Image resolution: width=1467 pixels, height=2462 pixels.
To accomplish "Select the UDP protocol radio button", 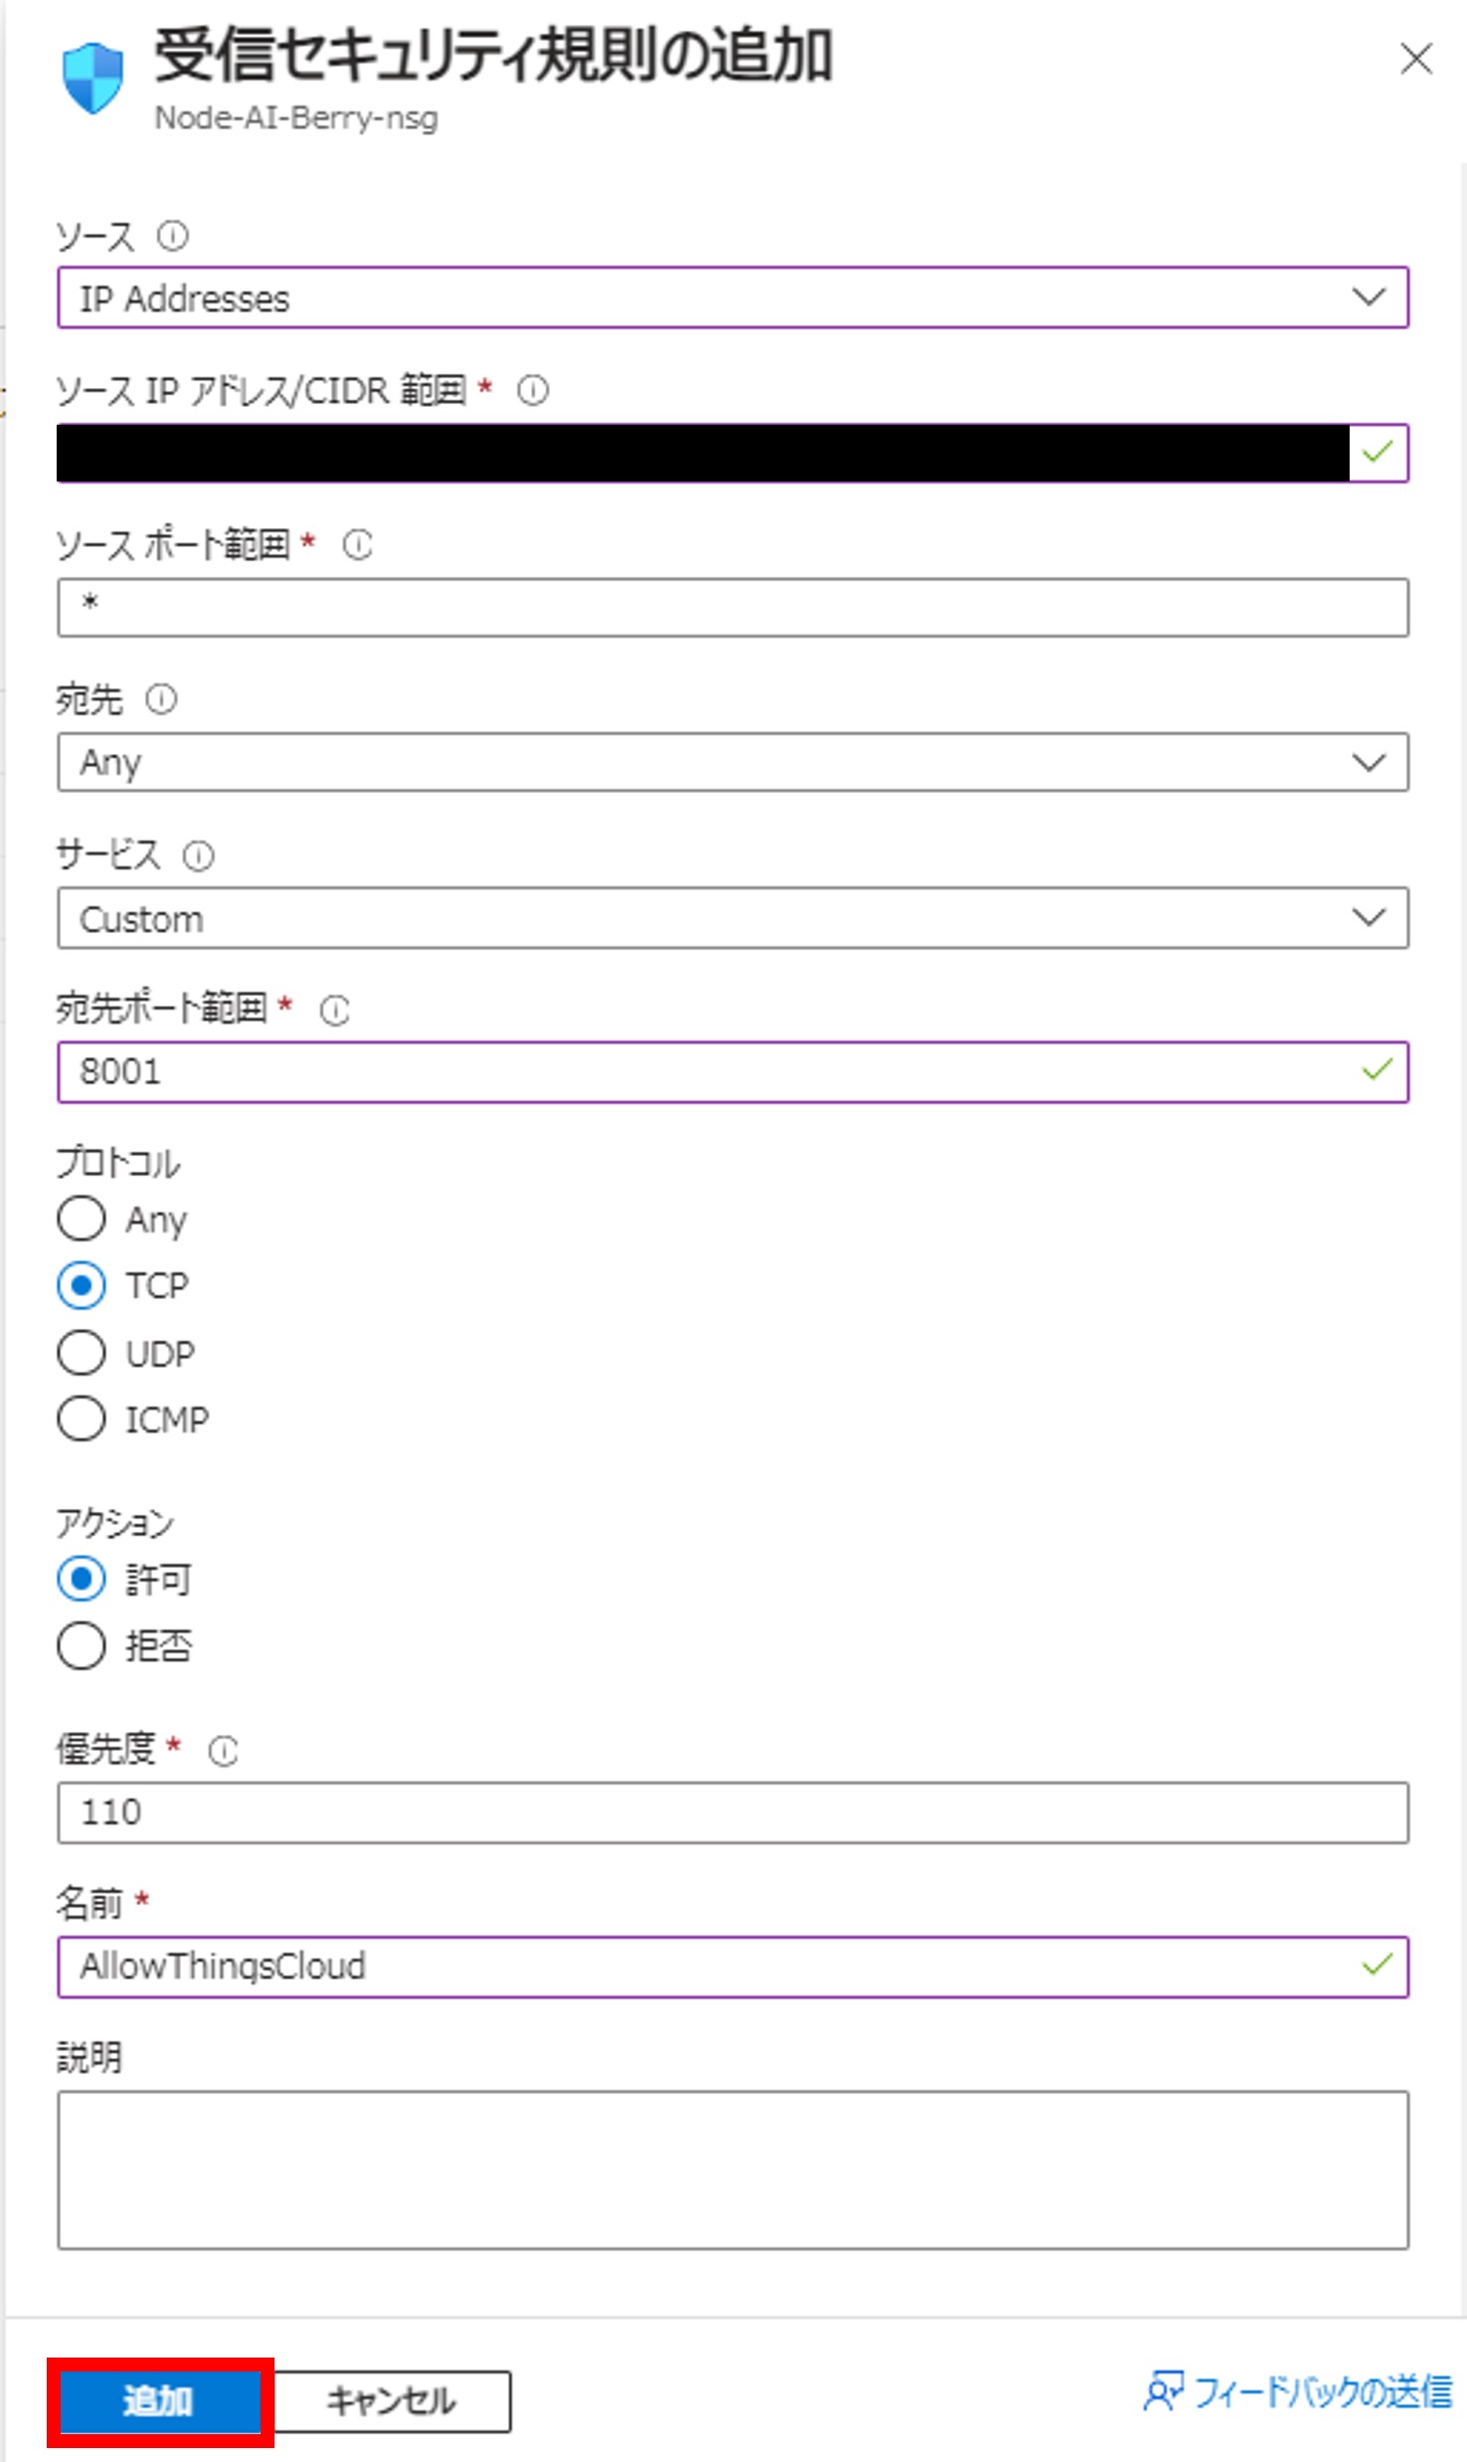I will click(x=82, y=1353).
